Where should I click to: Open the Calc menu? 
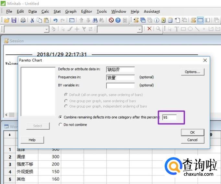coord(45,11)
